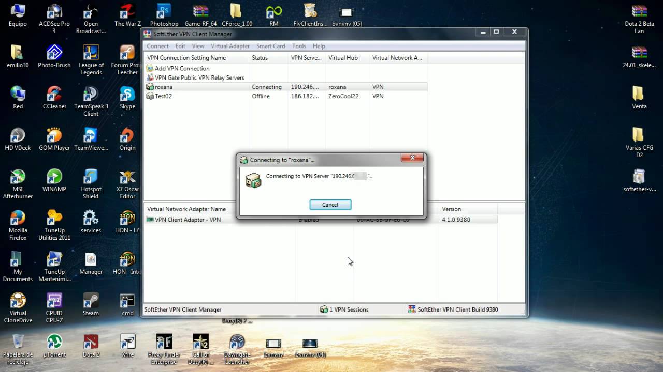Open the Virtual Adapter menu
The height and width of the screenshot is (372, 663).
[x=230, y=46]
